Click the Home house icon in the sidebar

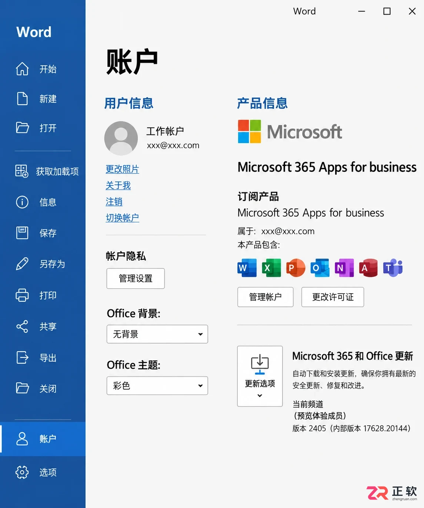pos(22,69)
